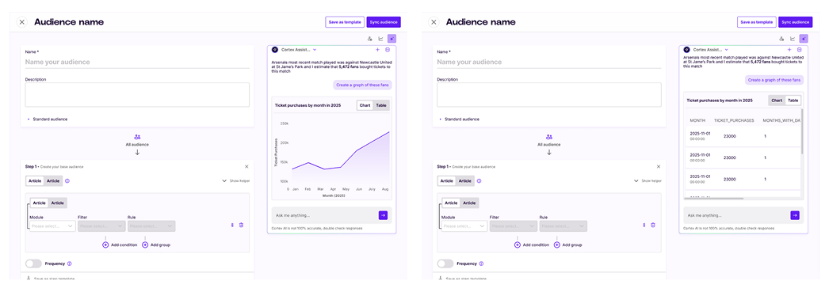
Task: Remove Step 1 with X in chart-view screen
Action: (246, 166)
